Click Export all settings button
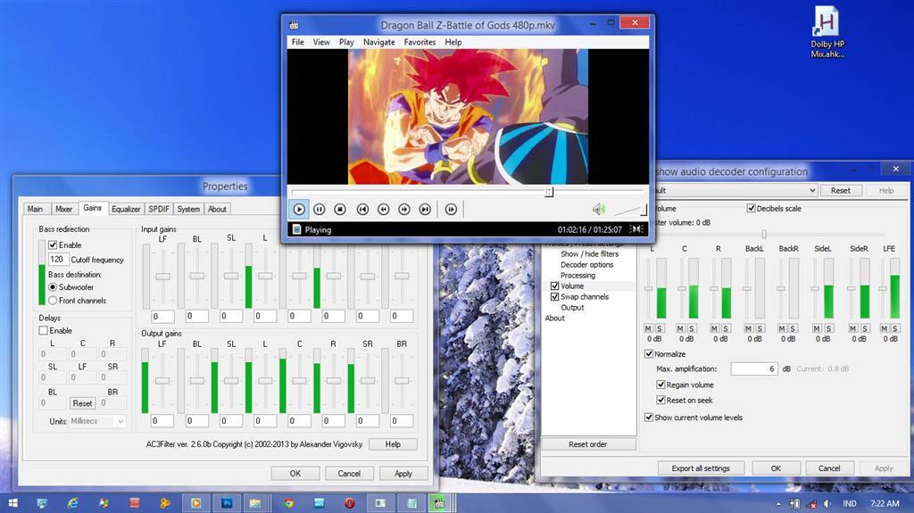Image resolution: width=914 pixels, height=513 pixels. click(701, 467)
